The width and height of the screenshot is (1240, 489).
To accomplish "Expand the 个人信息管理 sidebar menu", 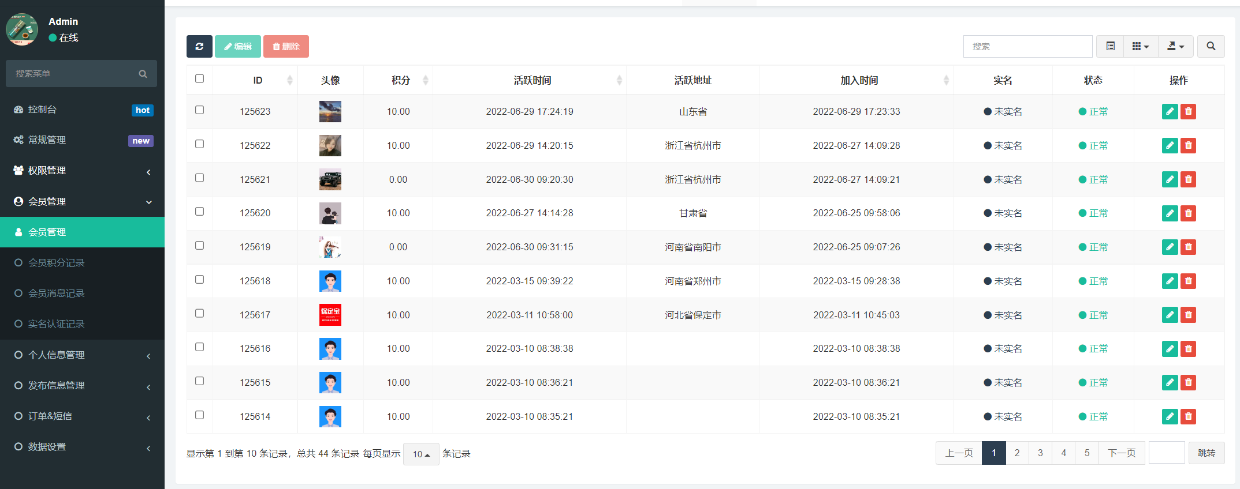I will pyautogui.click(x=82, y=355).
